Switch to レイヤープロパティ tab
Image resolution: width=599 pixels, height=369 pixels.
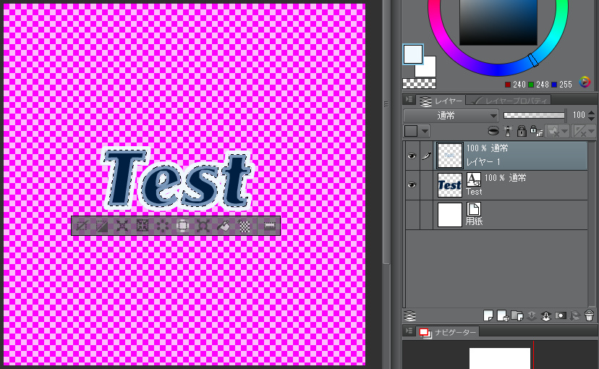click(x=509, y=101)
